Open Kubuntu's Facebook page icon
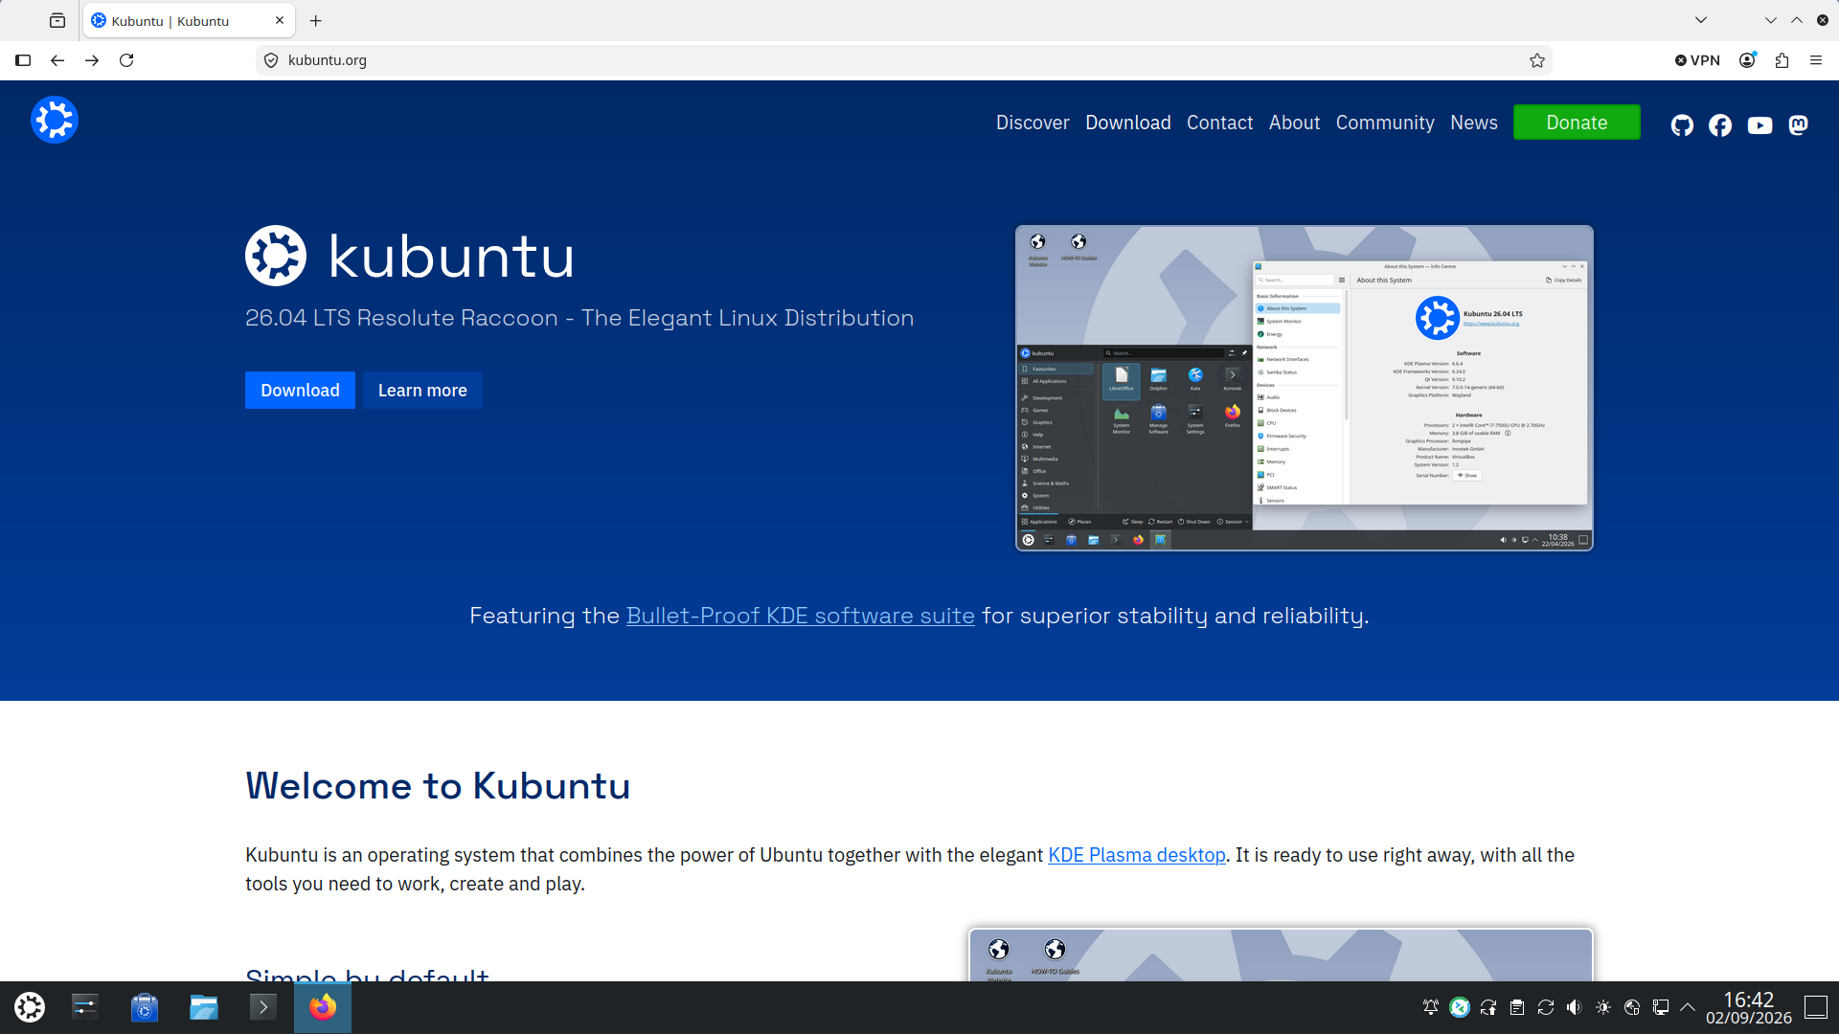 pyautogui.click(x=1720, y=125)
